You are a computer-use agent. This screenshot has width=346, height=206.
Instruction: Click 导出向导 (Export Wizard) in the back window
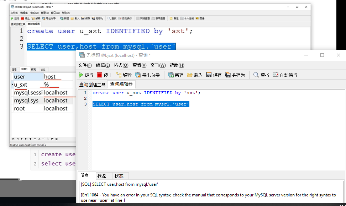pyautogui.click(x=49, y=18)
